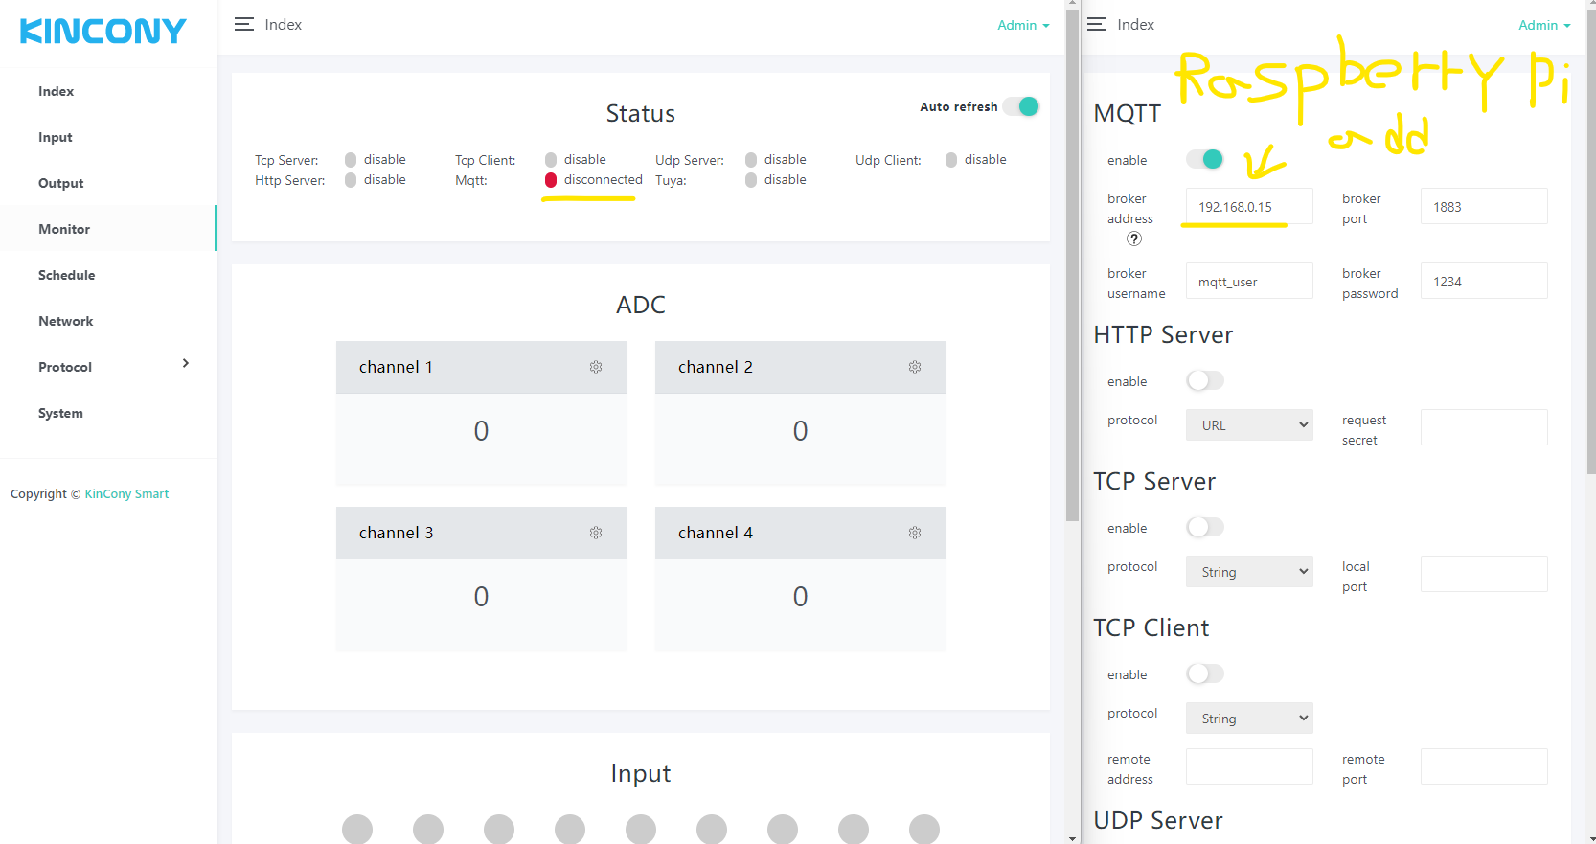Enable the HTTP Server switch
This screenshot has width=1596, height=844.
tap(1205, 380)
